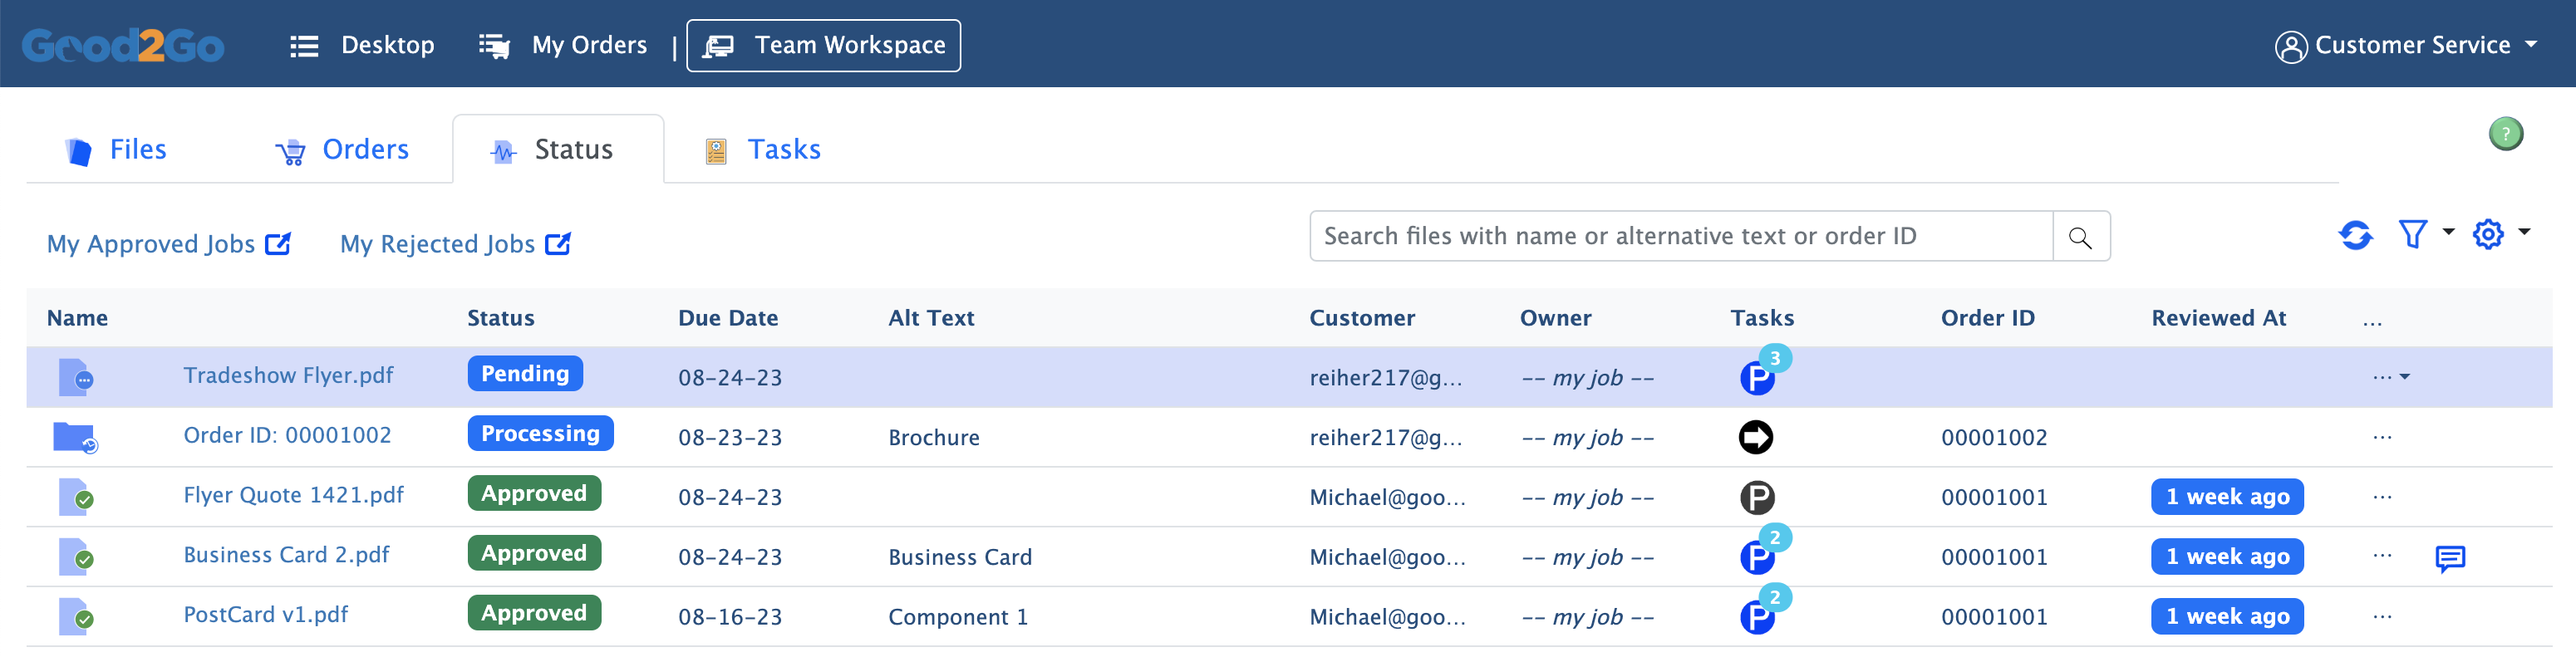Open more options for PostCard v1
2576x657 pixels.
coord(2382,616)
